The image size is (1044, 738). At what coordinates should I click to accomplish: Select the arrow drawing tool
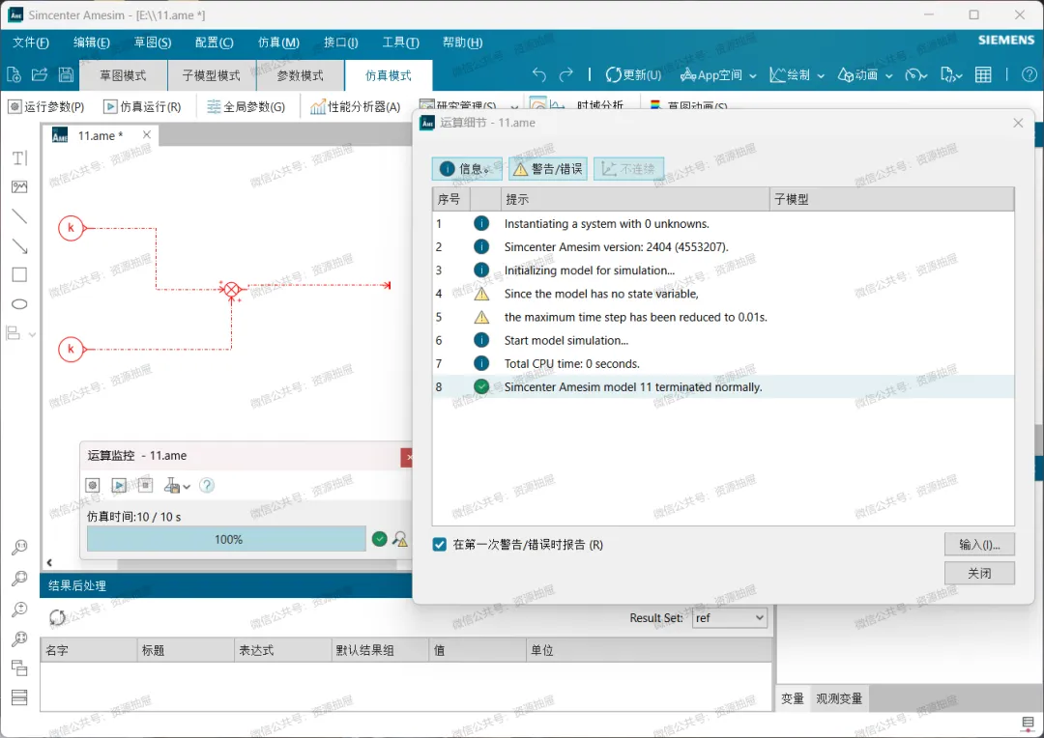coord(19,245)
